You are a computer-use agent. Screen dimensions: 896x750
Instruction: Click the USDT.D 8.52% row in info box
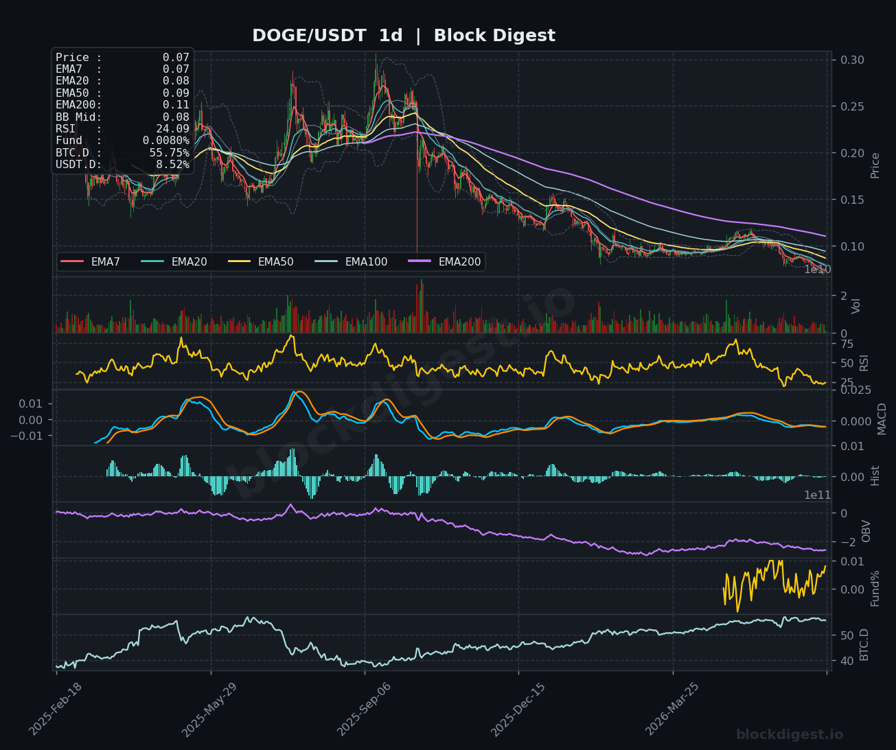pos(122,165)
